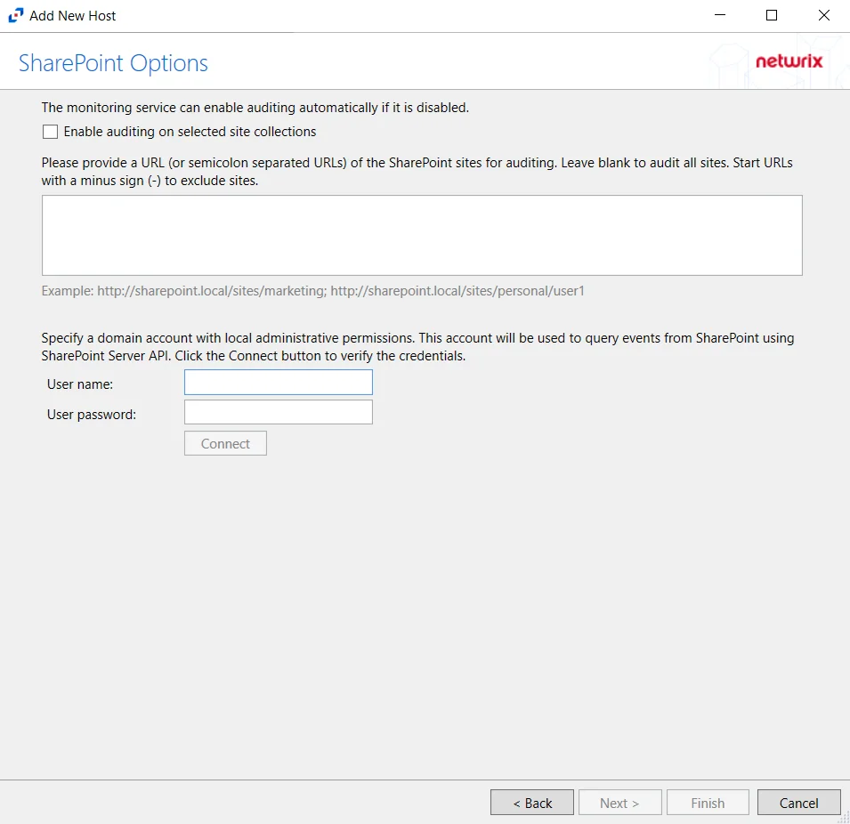The width and height of the screenshot is (850, 824).
Task: Click the SharePoint site URLs text area
Action: 422,235
